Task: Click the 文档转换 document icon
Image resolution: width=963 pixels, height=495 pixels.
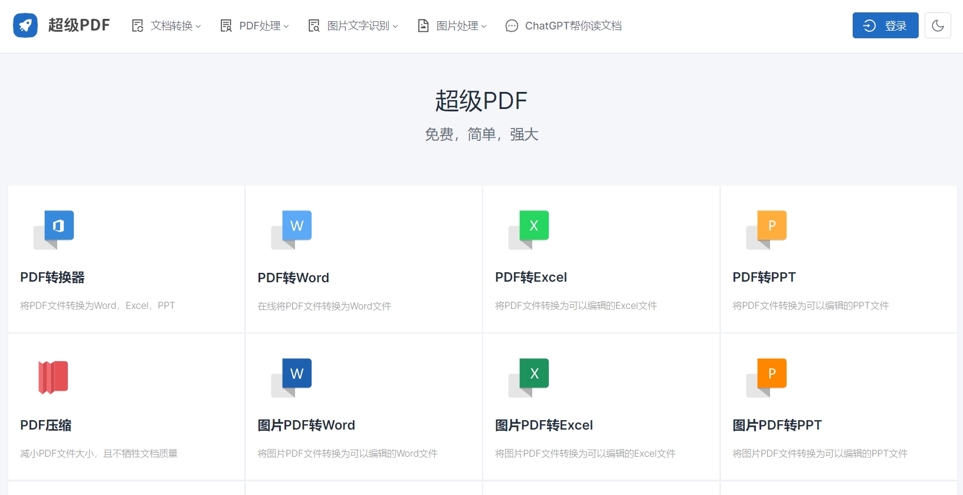Action: click(x=137, y=25)
